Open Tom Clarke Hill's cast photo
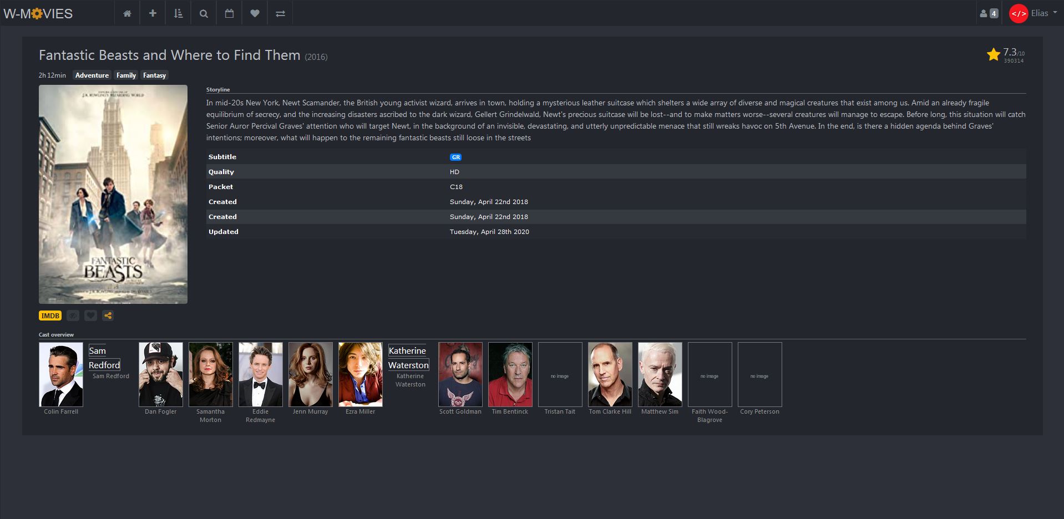1064x519 pixels. tap(610, 374)
